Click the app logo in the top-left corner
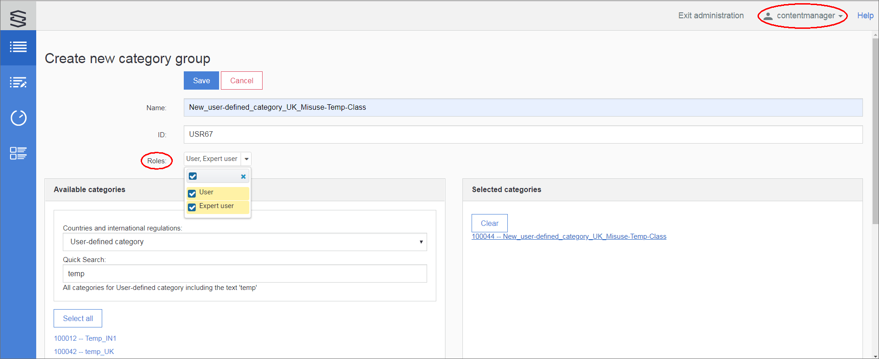Screen dimensions: 879x359 [18, 18]
